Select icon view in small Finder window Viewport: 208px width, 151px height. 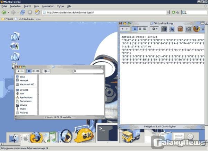[29, 71]
